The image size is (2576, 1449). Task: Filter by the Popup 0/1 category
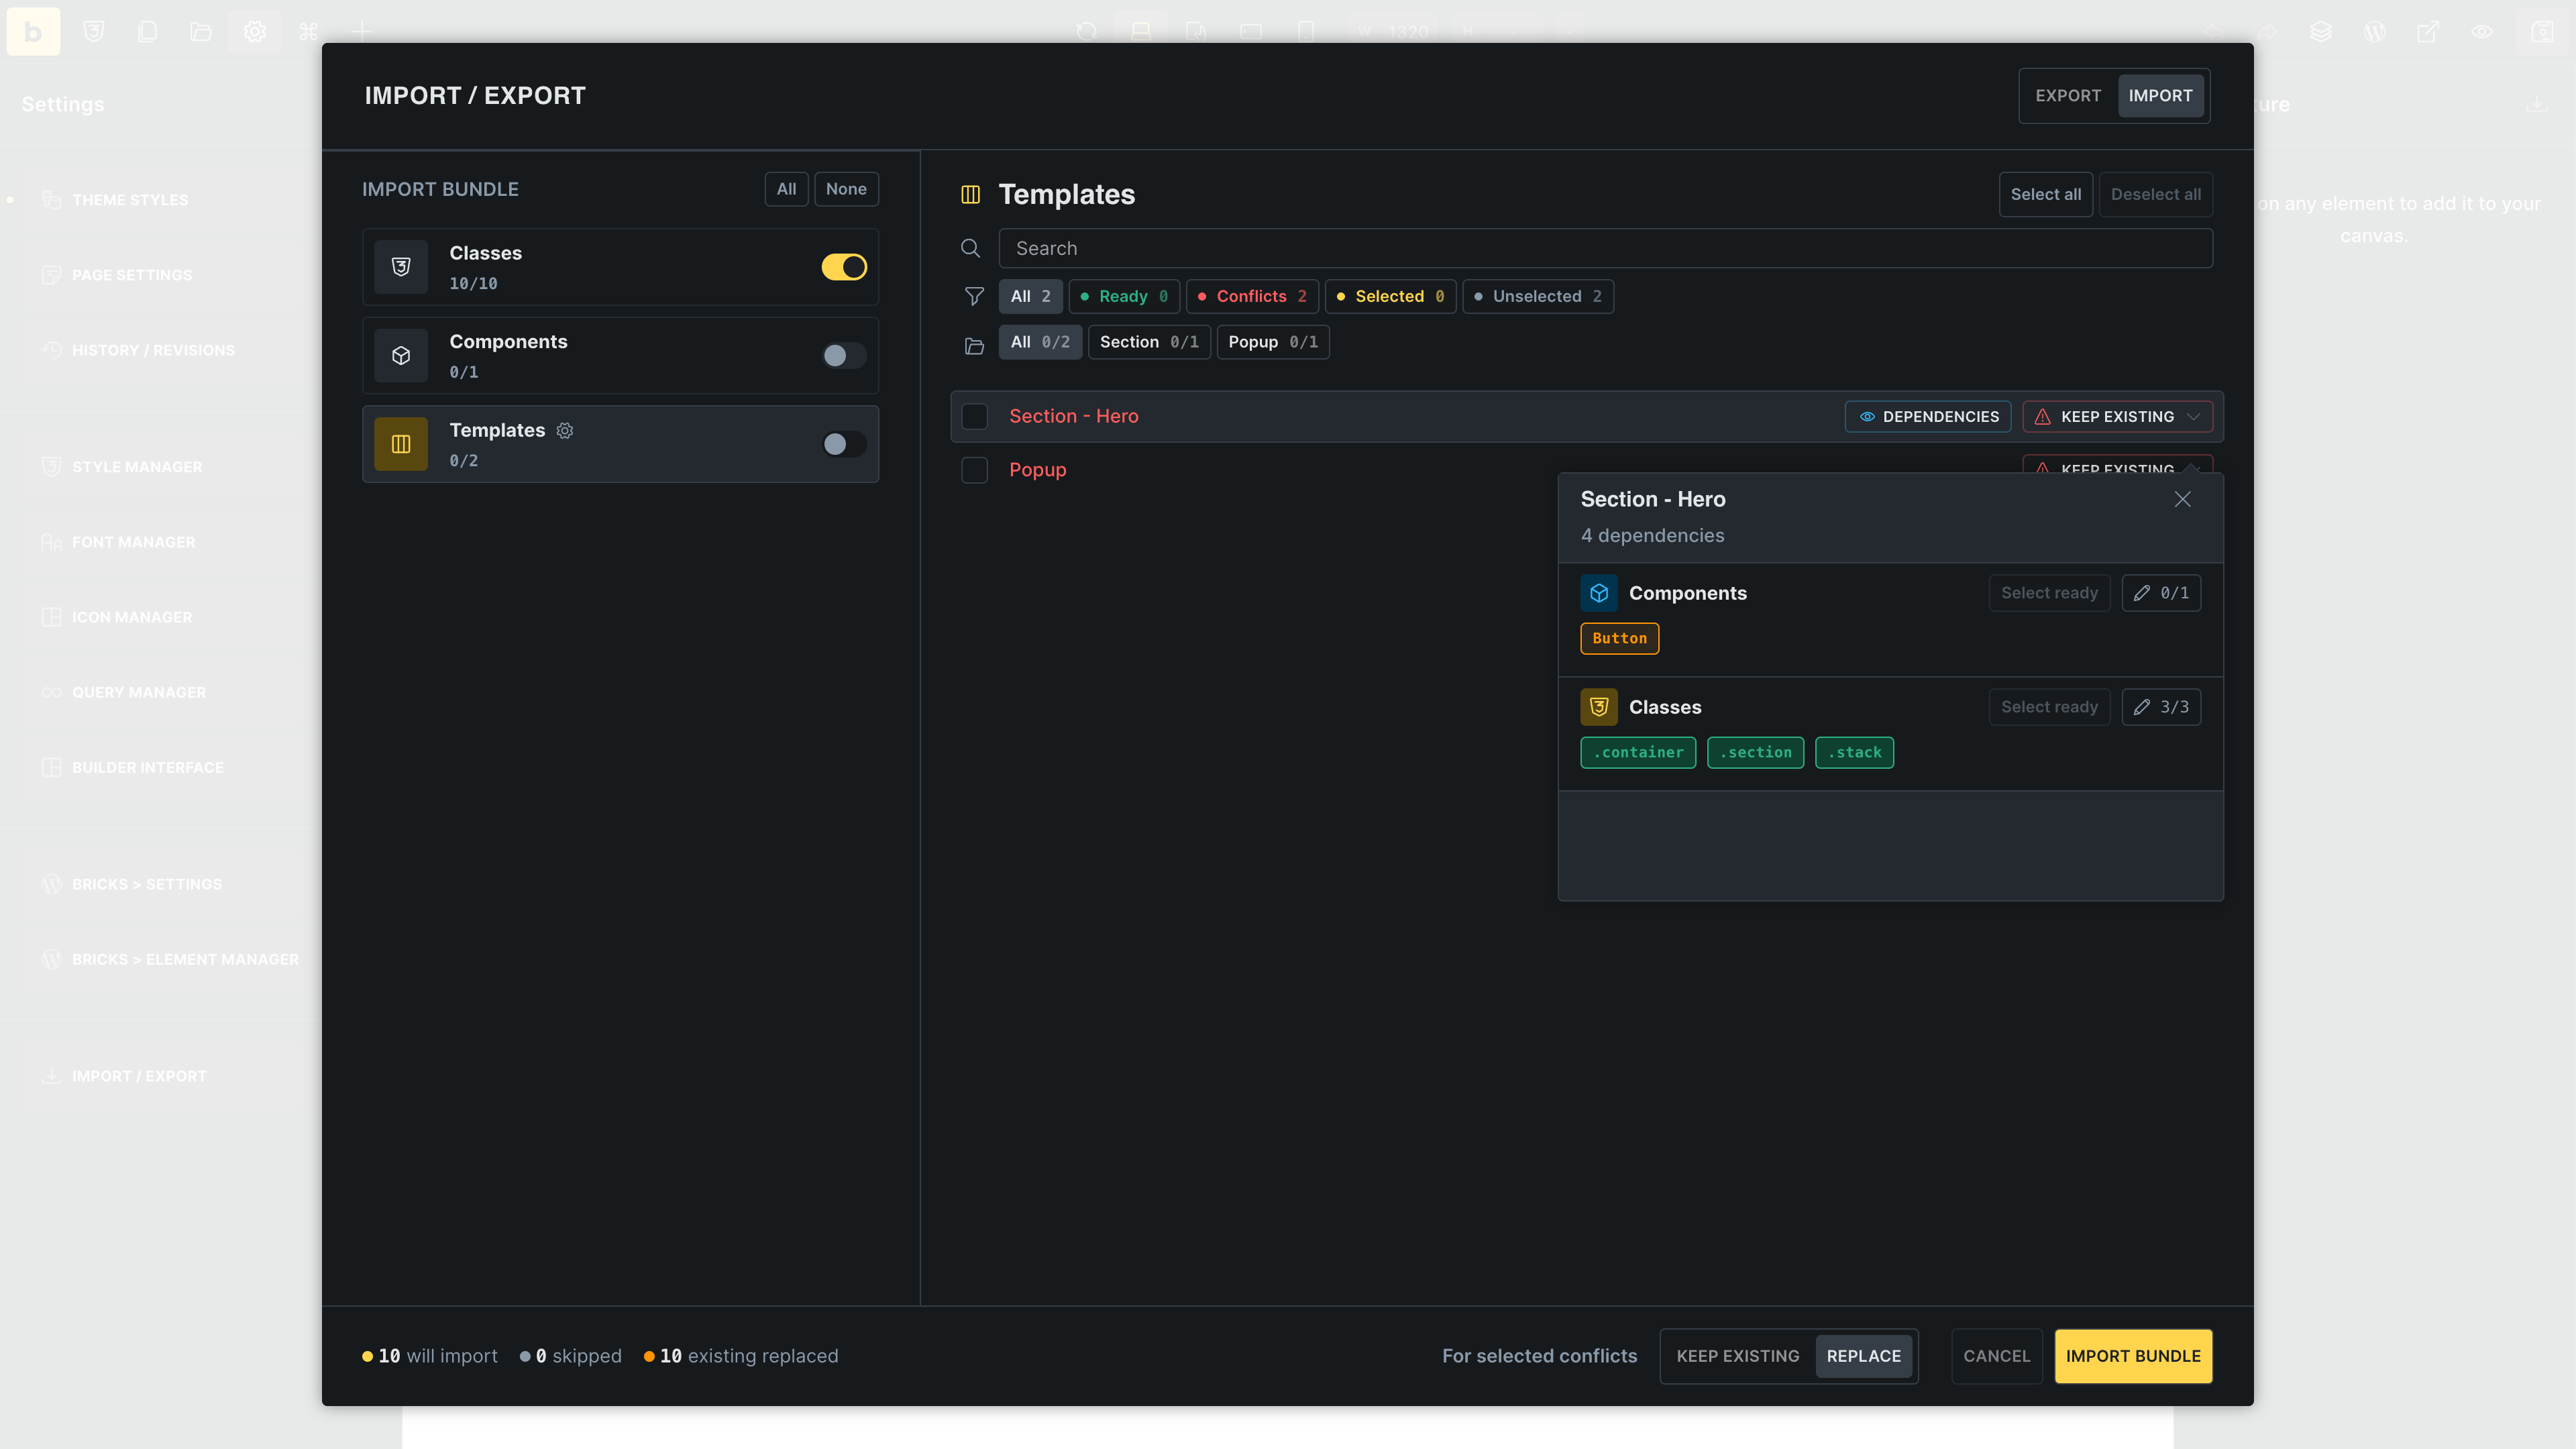click(x=1273, y=342)
